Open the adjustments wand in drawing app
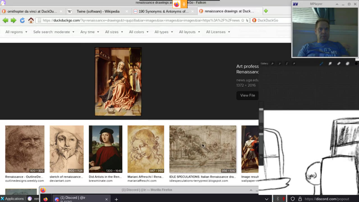 click(x=280, y=64)
